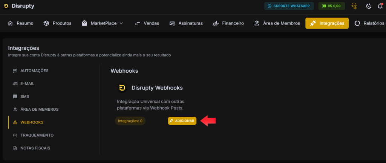Select Área de Membros in sidebar
Image resolution: width=386 pixels, height=163 pixels.
point(39,110)
